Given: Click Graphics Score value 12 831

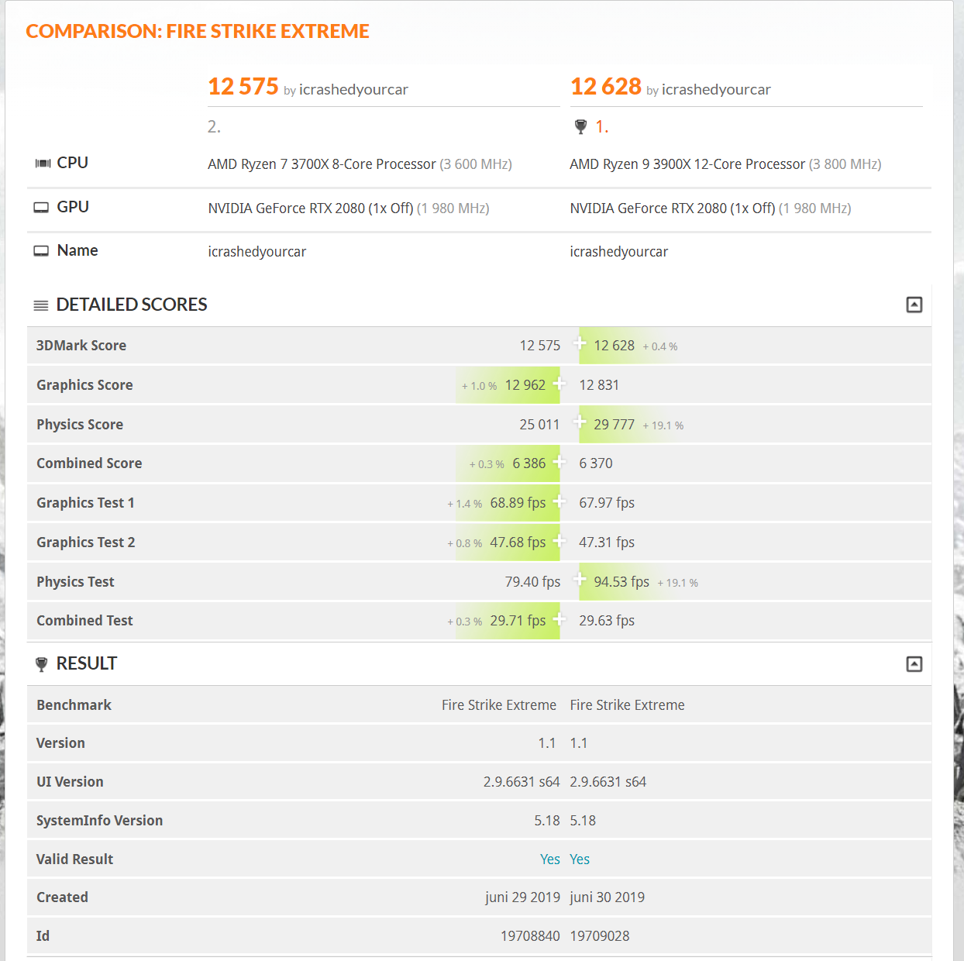Looking at the screenshot, I should coord(599,385).
